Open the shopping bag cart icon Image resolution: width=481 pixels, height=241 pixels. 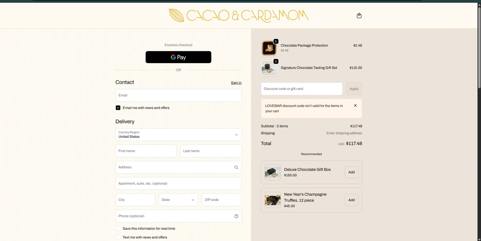(x=359, y=16)
